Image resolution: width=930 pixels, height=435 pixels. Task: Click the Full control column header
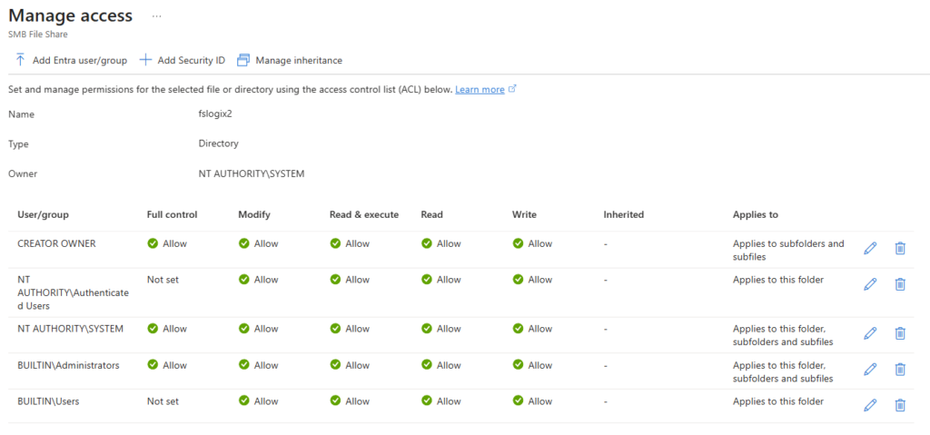coord(172,215)
